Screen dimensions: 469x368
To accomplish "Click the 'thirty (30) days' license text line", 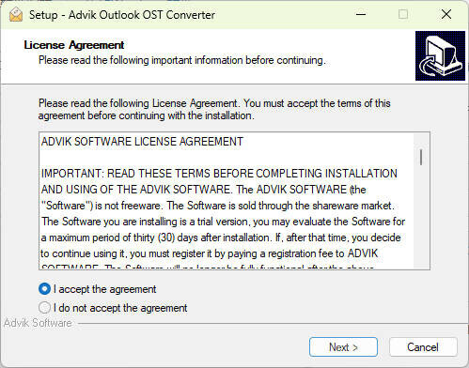I will pyautogui.click(x=221, y=238).
